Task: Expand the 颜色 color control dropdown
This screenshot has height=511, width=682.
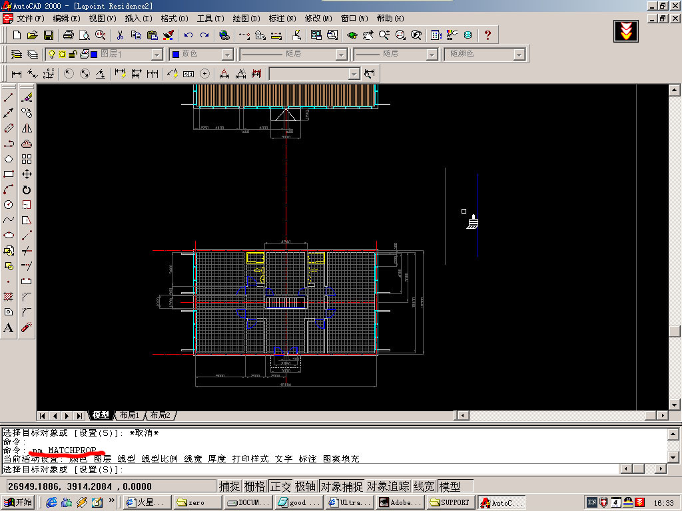Action: [x=227, y=55]
